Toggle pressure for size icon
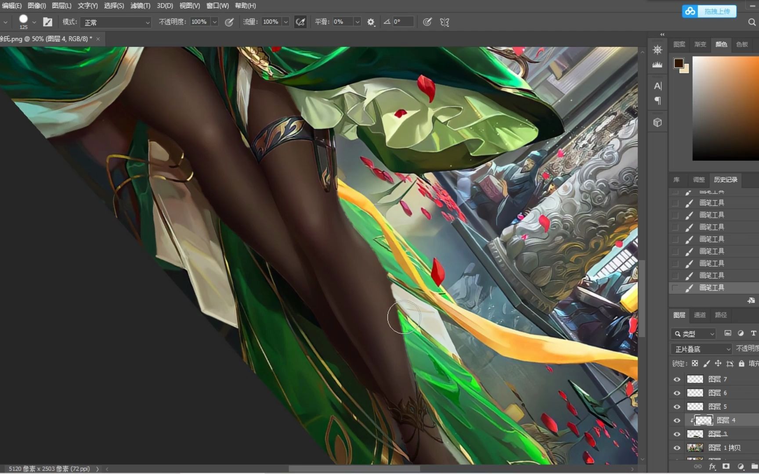This screenshot has width=759, height=474. pos(427,22)
